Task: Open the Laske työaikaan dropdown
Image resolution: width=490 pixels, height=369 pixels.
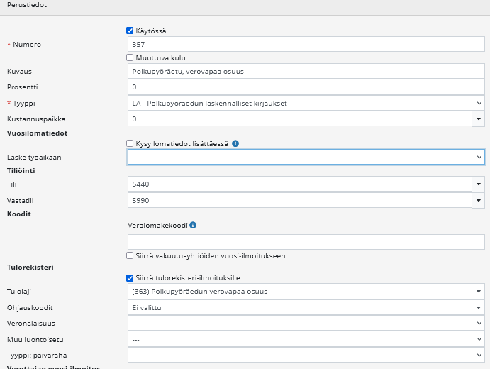Action: [306, 157]
